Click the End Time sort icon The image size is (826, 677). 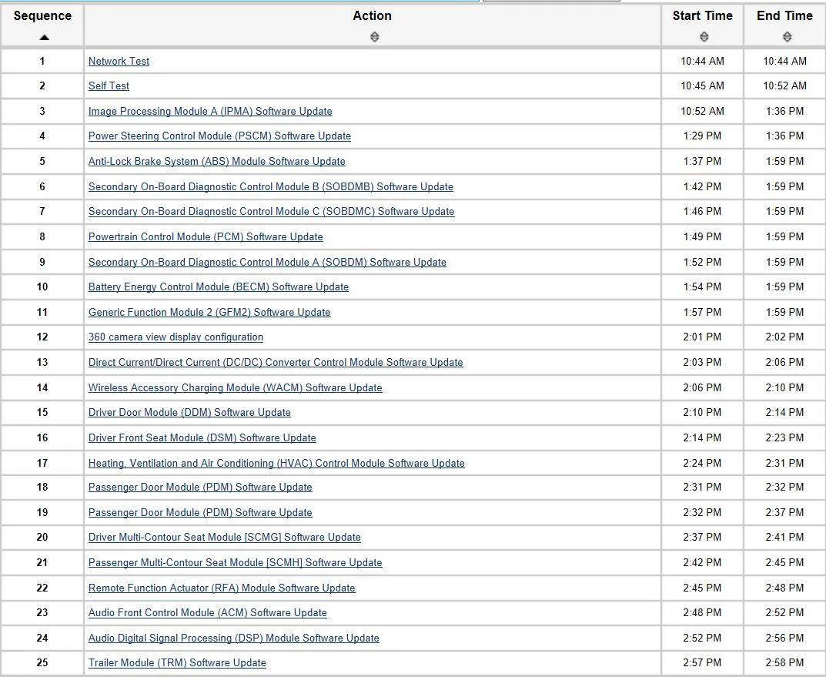[786, 37]
